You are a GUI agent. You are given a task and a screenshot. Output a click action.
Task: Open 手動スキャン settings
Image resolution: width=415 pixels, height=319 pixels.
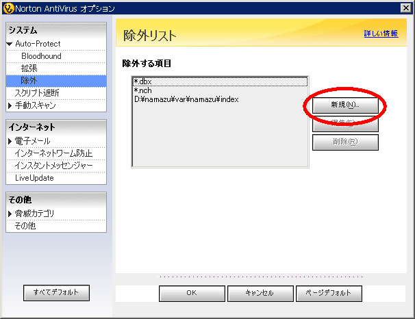click(35, 105)
